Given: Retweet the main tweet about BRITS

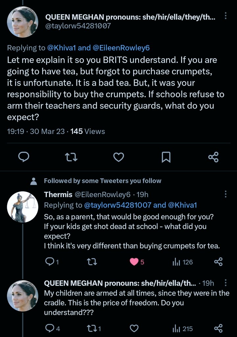Looking at the screenshot, I should click(71, 157).
